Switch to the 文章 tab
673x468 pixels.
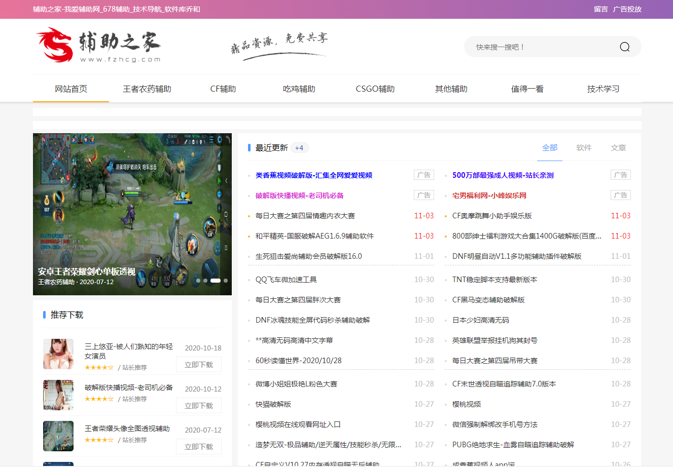(618, 148)
